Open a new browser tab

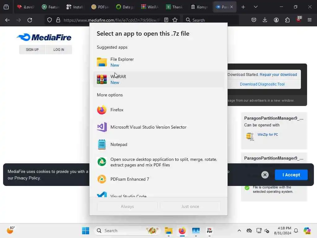coord(243,7)
